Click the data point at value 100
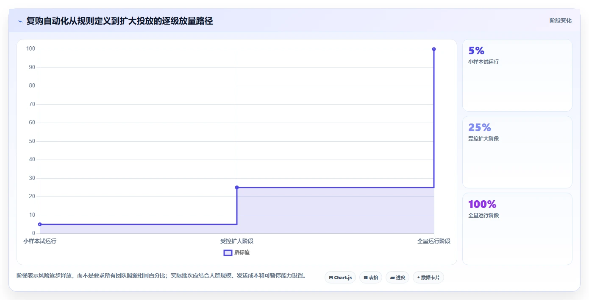 (x=434, y=49)
